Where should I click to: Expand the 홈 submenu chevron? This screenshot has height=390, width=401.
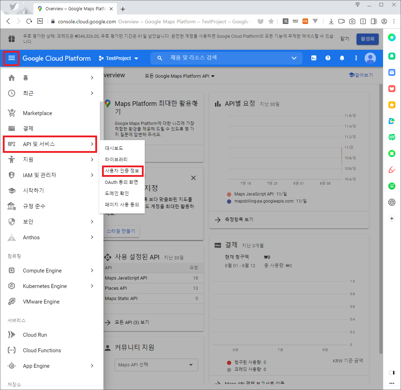pyautogui.click(x=92, y=78)
